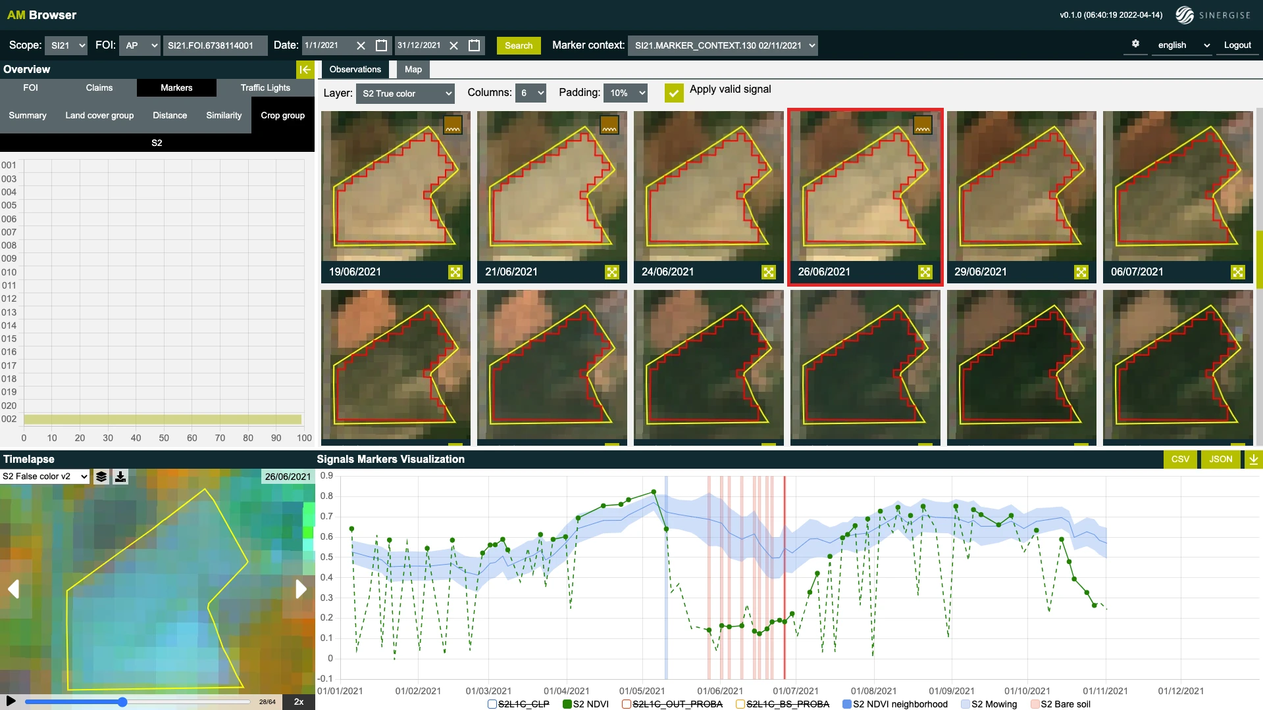Clear the end date 31/12/2021
The width and height of the screenshot is (1263, 710).
[x=453, y=45]
